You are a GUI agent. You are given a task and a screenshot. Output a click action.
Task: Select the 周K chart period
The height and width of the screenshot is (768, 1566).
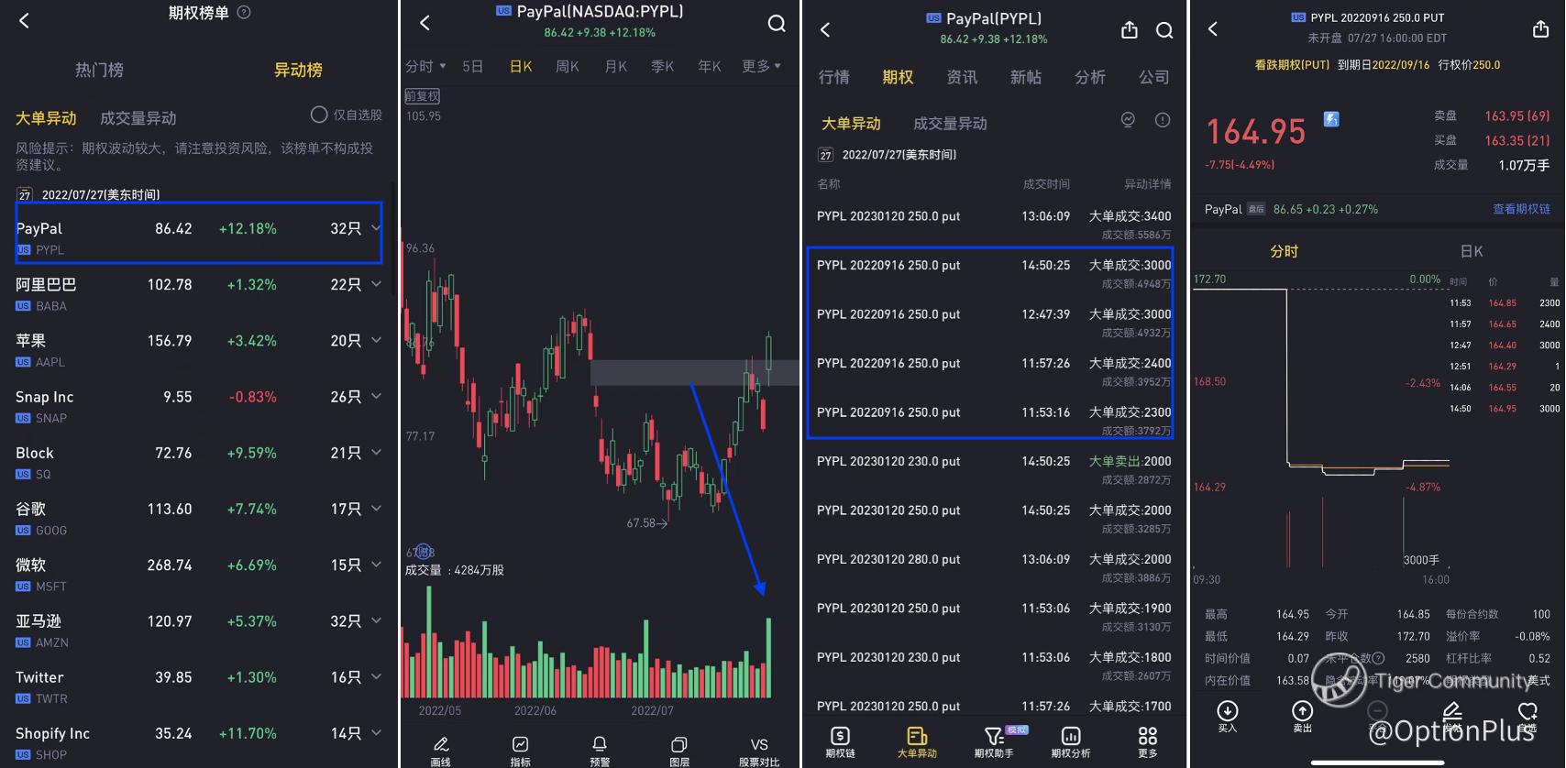[x=568, y=66]
